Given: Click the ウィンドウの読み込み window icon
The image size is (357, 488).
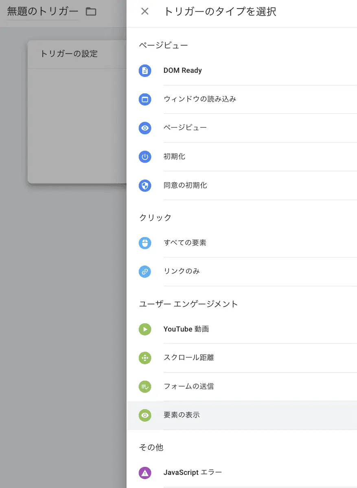Looking at the screenshot, I should click(145, 99).
